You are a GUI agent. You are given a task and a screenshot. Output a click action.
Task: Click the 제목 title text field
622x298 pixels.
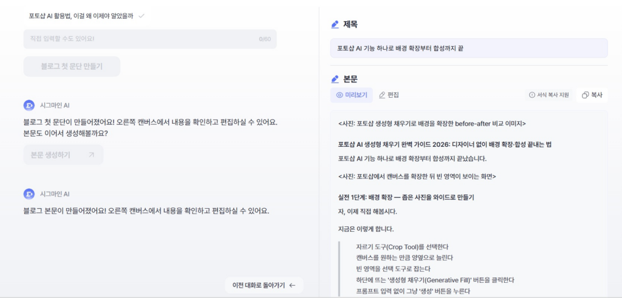(x=468, y=48)
